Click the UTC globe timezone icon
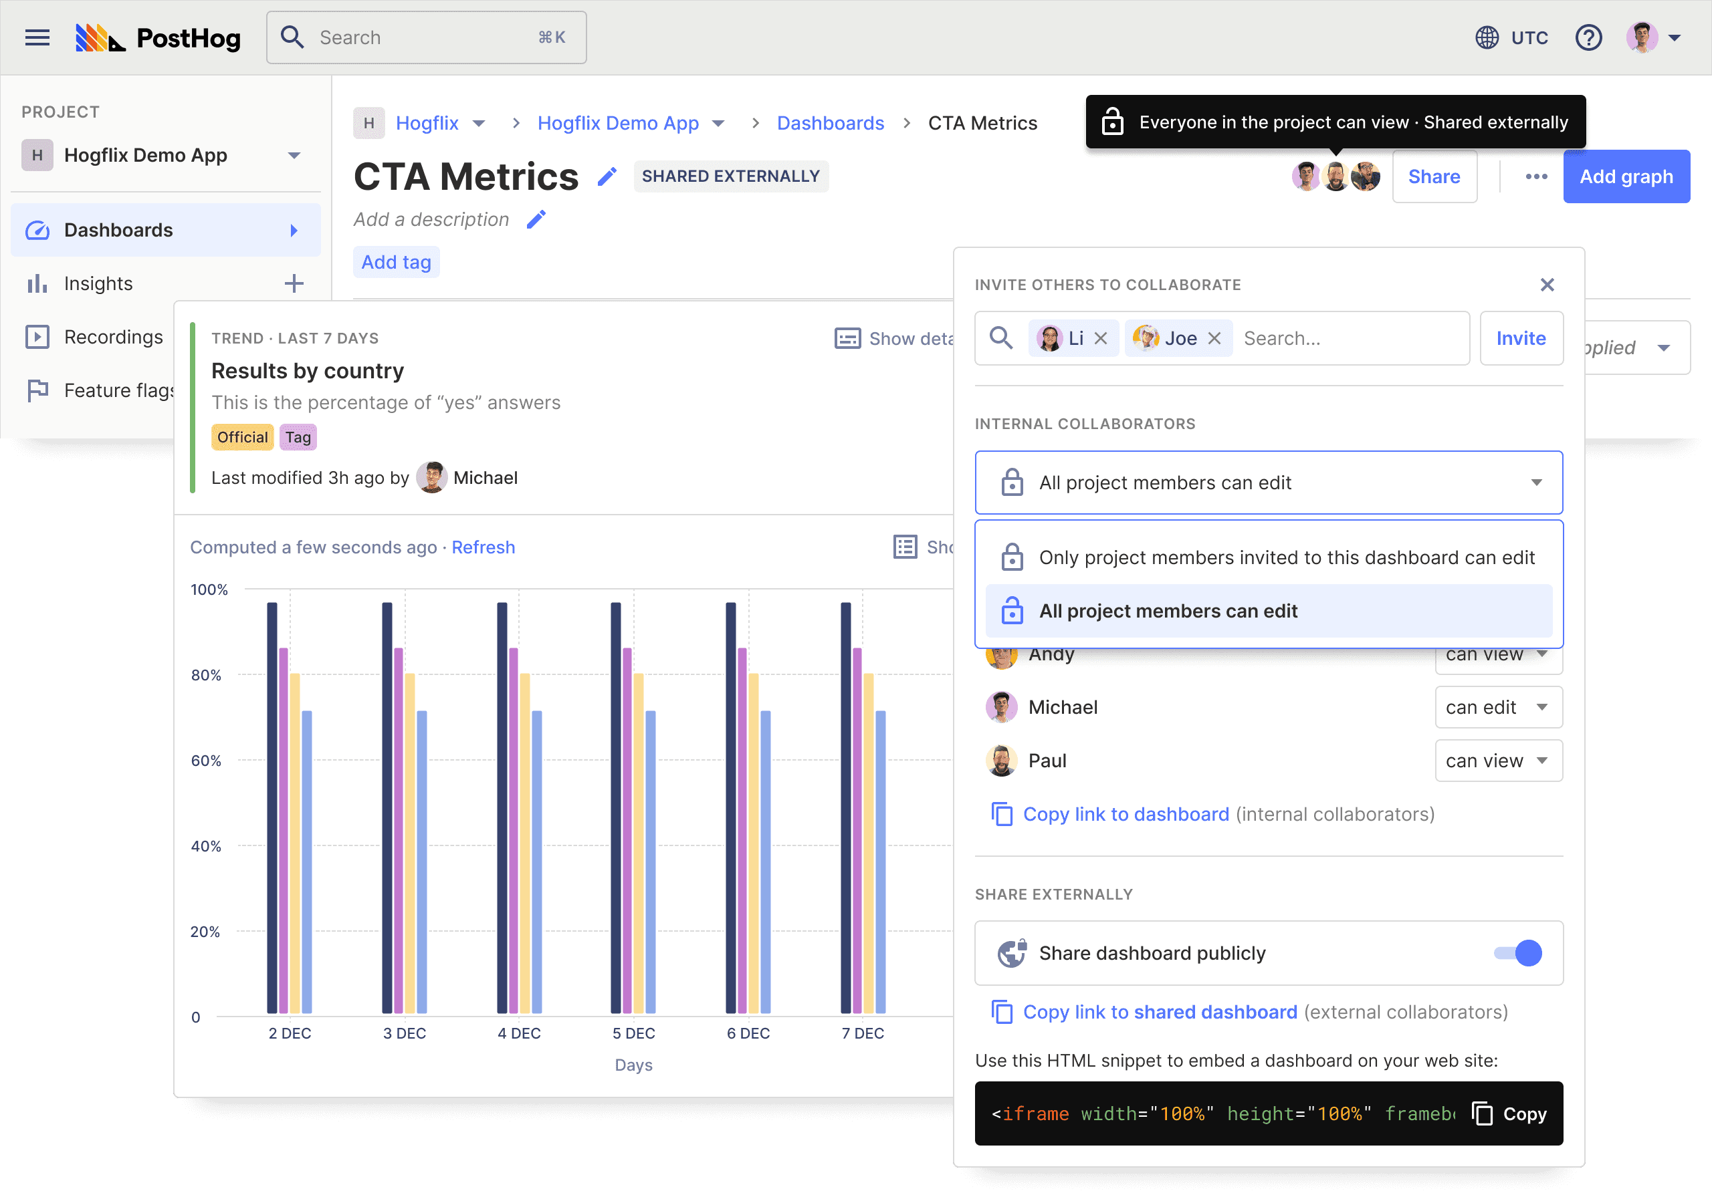Image resolution: width=1712 pixels, height=1195 pixels. click(x=1487, y=37)
